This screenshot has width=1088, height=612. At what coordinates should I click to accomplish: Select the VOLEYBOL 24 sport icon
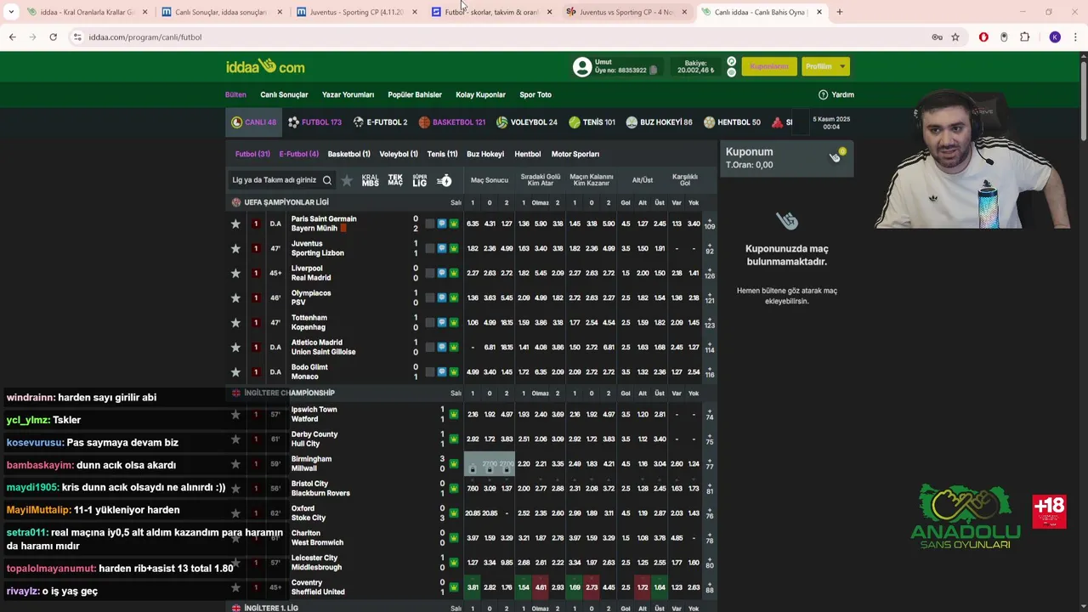tap(502, 122)
